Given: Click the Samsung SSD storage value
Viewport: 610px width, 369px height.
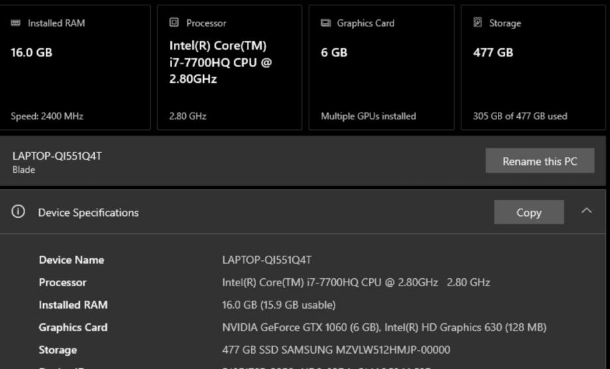Looking at the screenshot, I should pos(336,350).
